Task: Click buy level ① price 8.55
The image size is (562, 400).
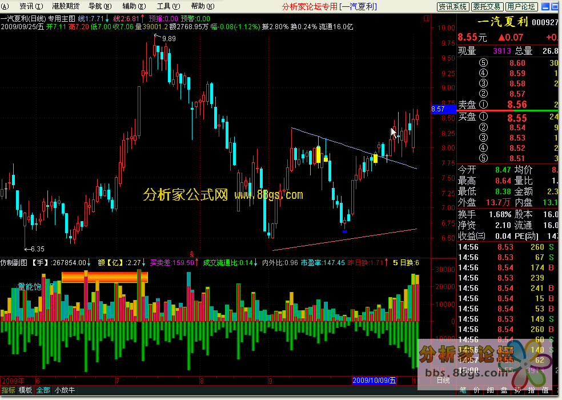Action: click(517, 118)
